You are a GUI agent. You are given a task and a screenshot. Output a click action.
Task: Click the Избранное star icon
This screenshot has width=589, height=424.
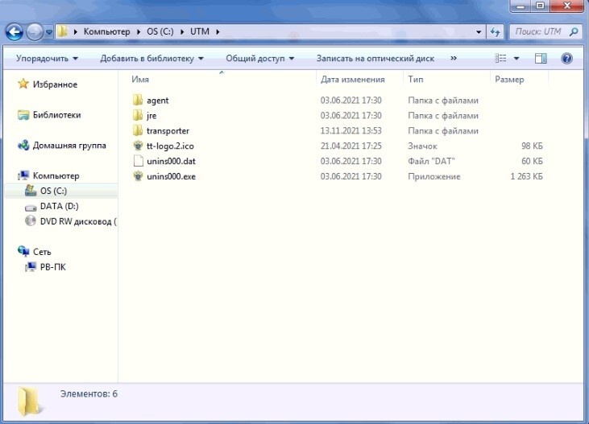tap(23, 84)
